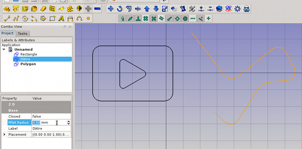Select the Arch Roof tool
Viewport: 302px width, 149px height.
pos(61,9)
